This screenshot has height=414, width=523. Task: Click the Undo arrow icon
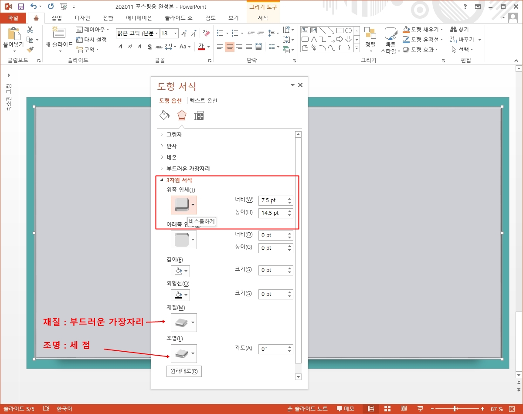pos(34,7)
